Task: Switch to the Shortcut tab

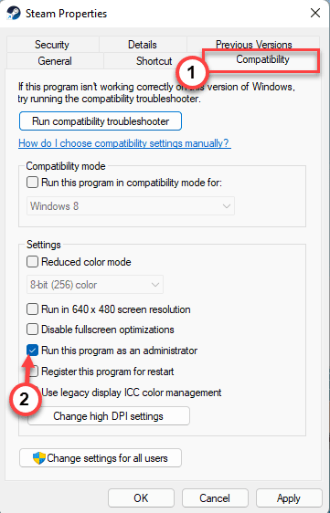Action: (154, 61)
